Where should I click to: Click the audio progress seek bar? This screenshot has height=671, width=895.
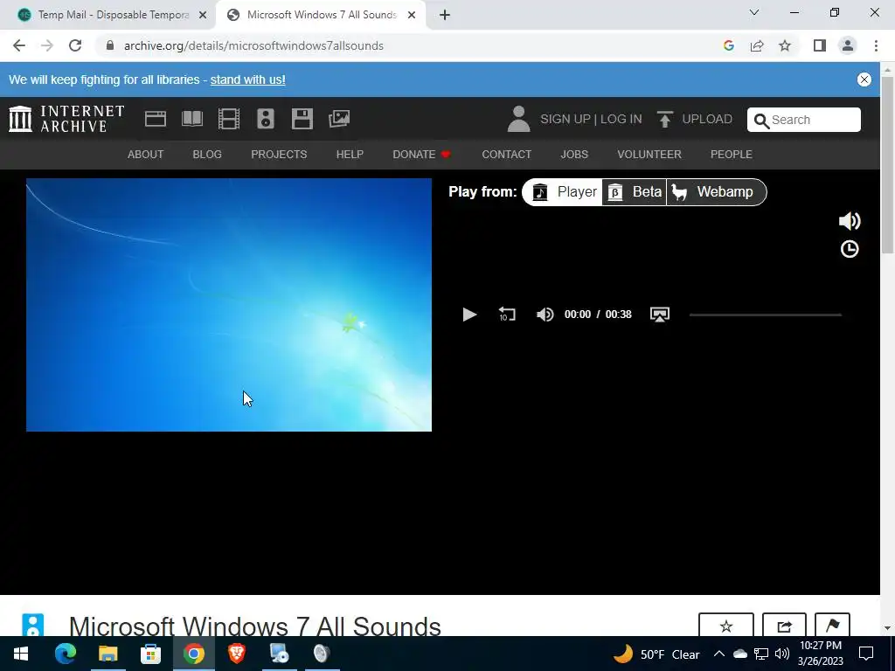[x=766, y=315]
